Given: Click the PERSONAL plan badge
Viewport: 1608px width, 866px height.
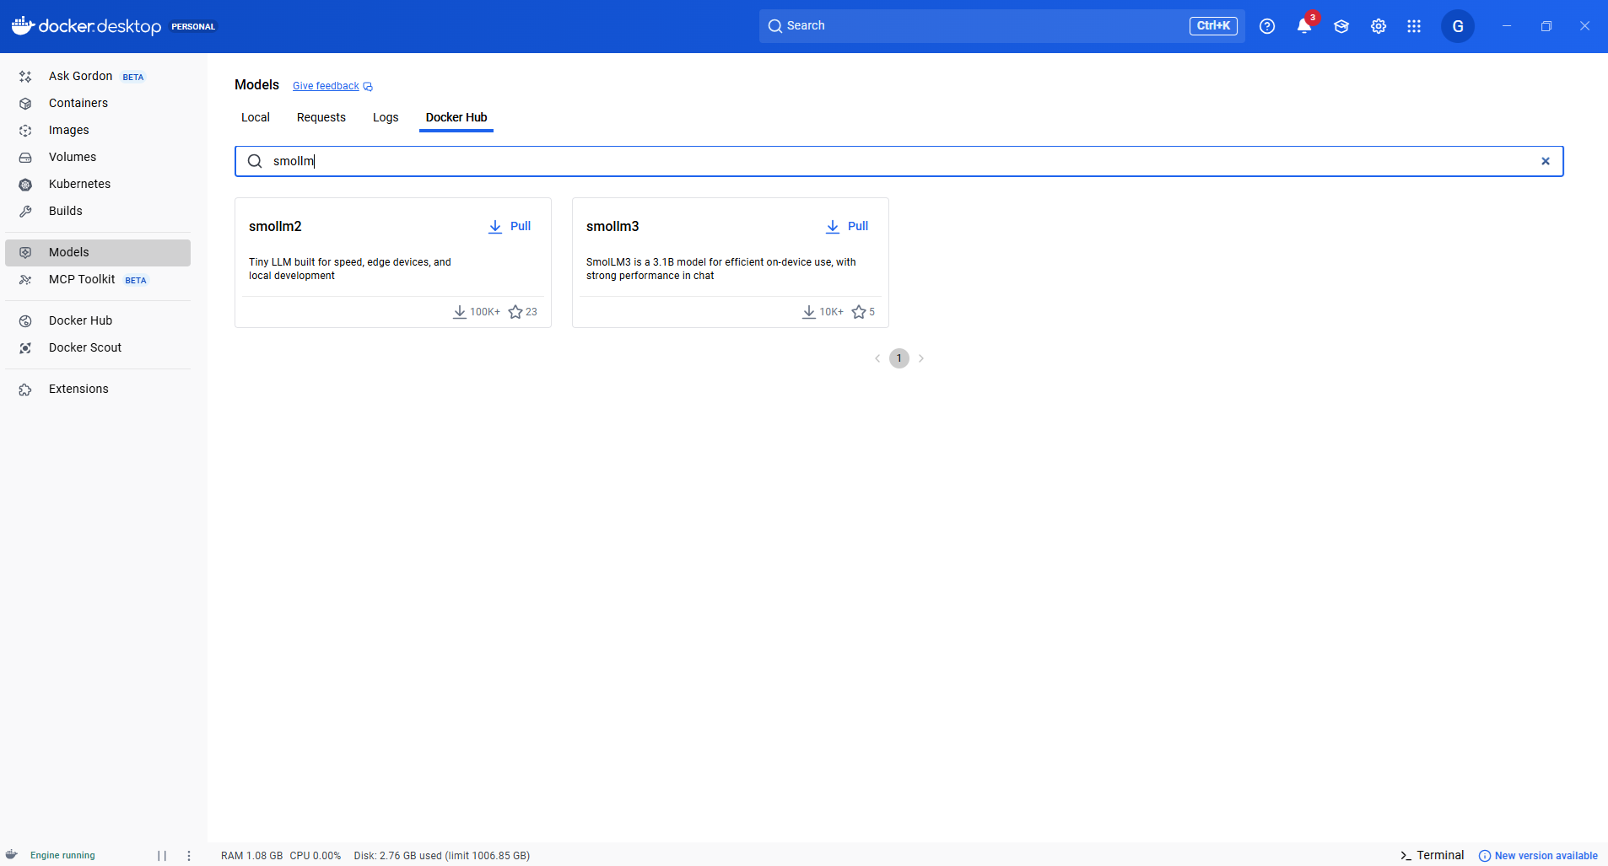Looking at the screenshot, I should [193, 27].
